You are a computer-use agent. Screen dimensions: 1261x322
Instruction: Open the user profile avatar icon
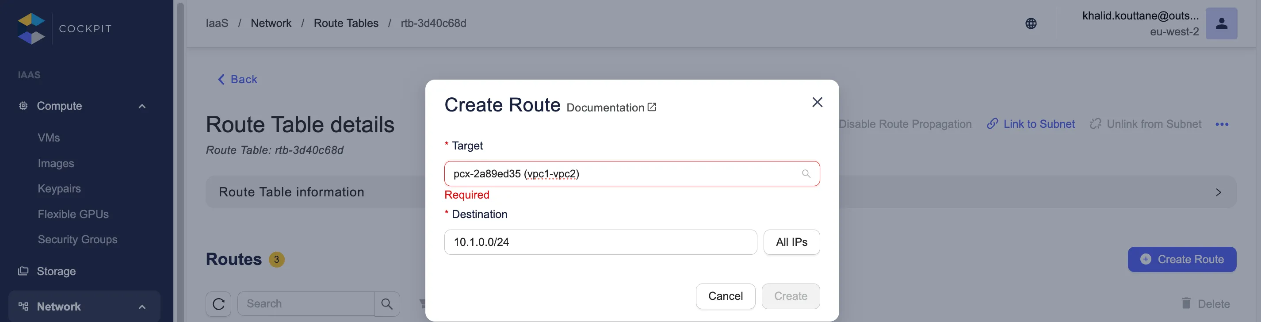tap(1221, 23)
